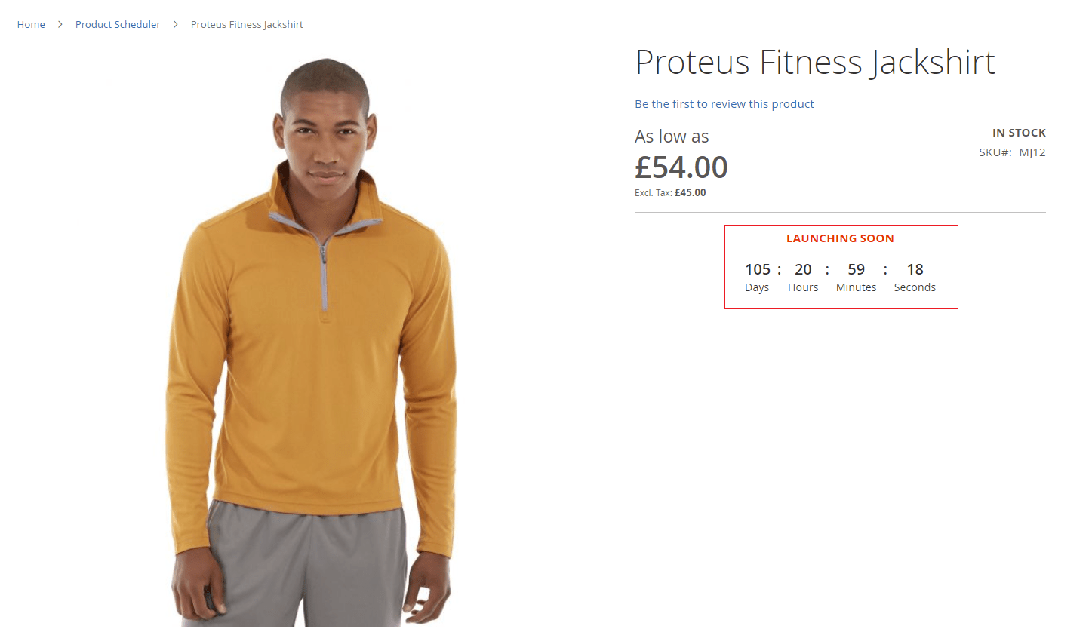Open the Product Scheduler breadcrumb link
1092x629 pixels.
point(118,25)
